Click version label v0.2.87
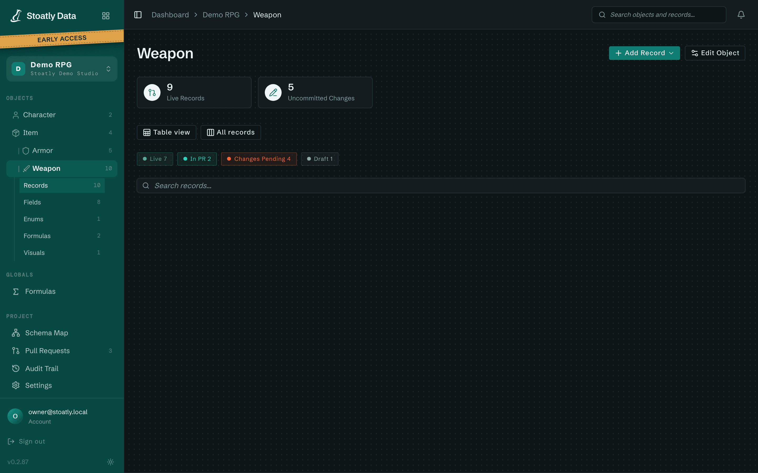This screenshot has width=758, height=473. coord(18,462)
